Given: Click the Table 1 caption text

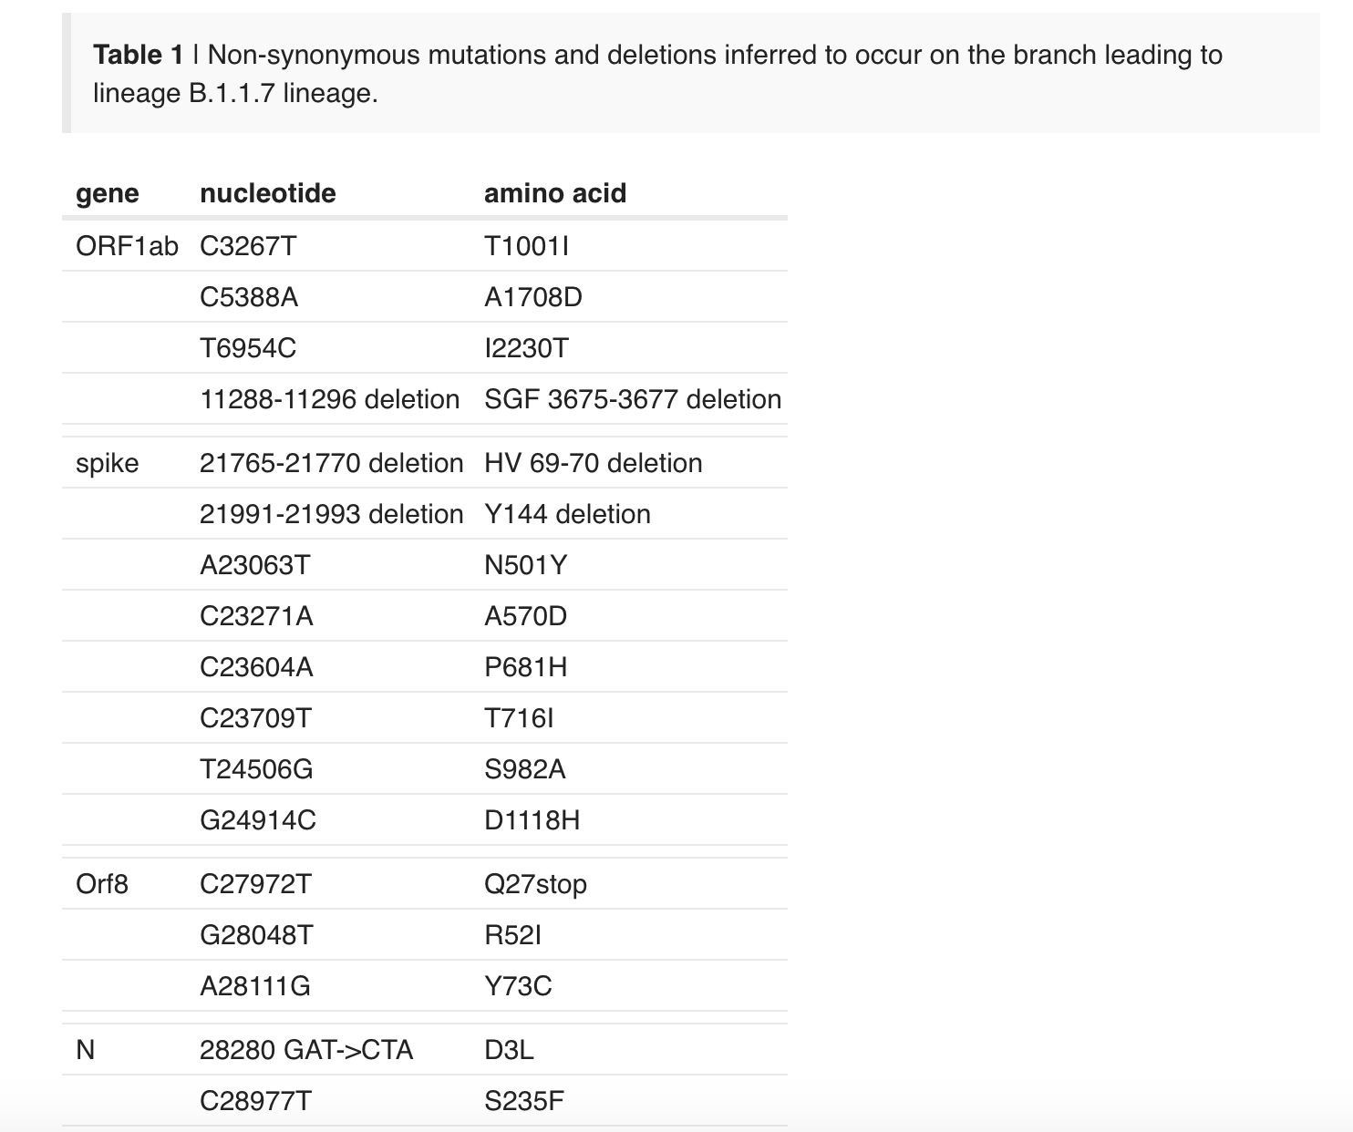Looking at the screenshot, I should [656, 74].
